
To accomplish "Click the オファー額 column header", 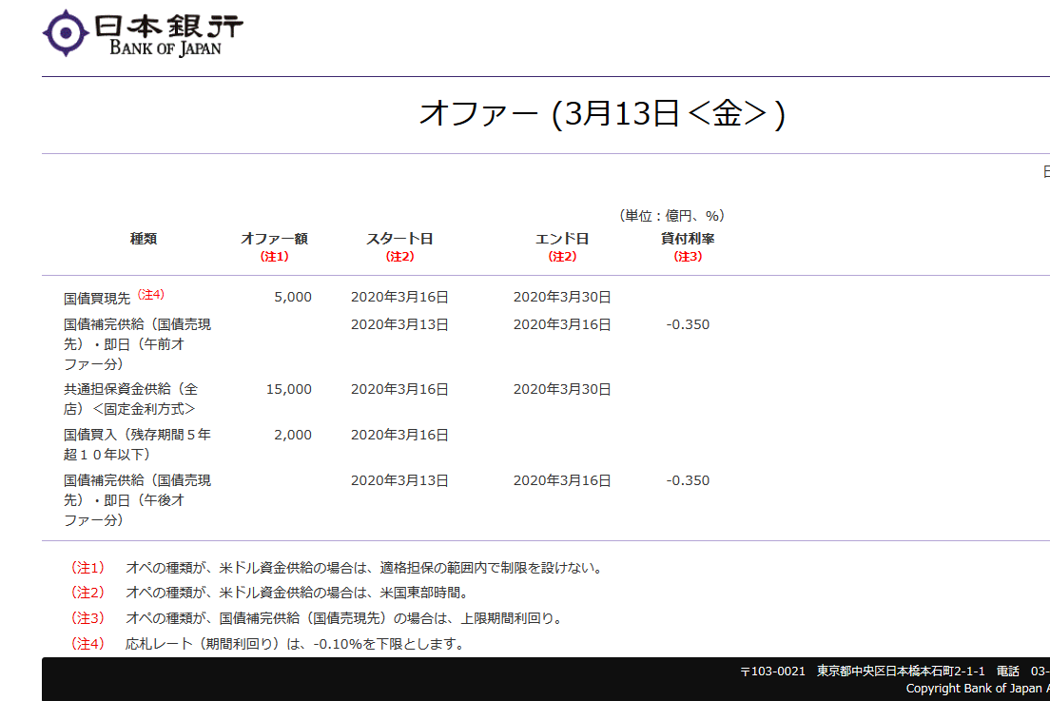I will click(x=275, y=239).
